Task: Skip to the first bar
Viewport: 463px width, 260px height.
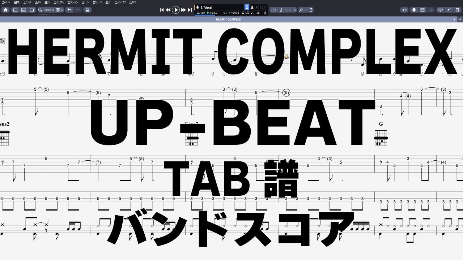Action: click(x=162, y=10)
